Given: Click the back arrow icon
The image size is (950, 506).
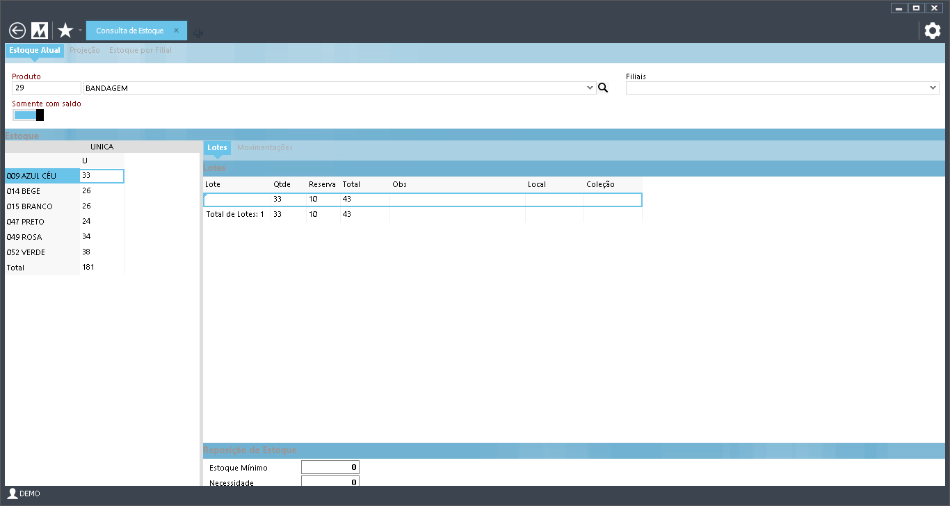Looking at the screenshot, I should (x=17, y=31).
